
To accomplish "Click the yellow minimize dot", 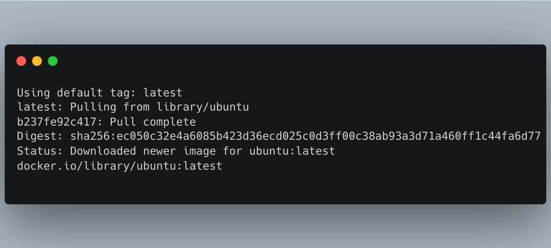I will click(x=37, y=61).
